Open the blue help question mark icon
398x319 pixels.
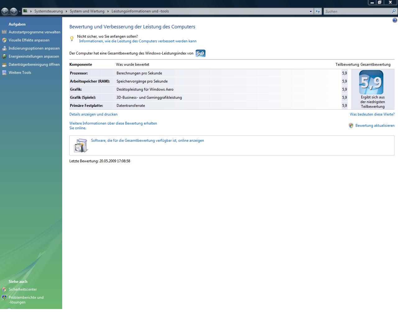395,21
